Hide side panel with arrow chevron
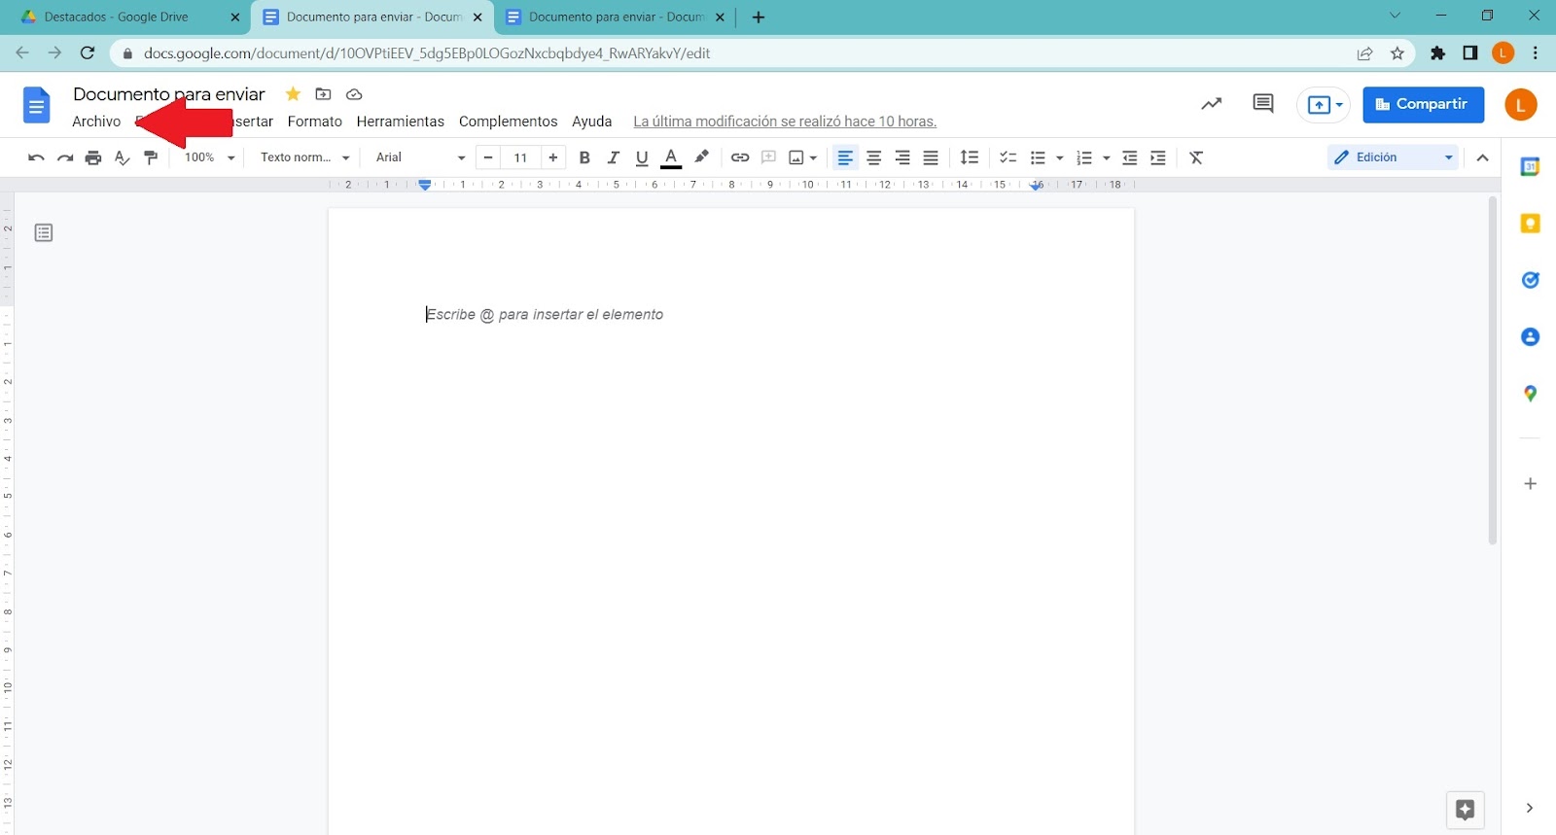 point(1529,808)
